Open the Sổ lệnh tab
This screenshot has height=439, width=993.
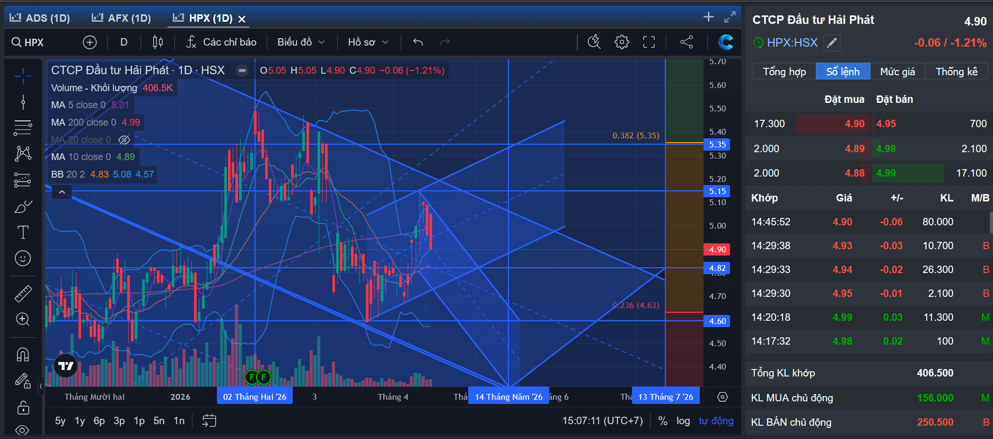pos(843,72)
